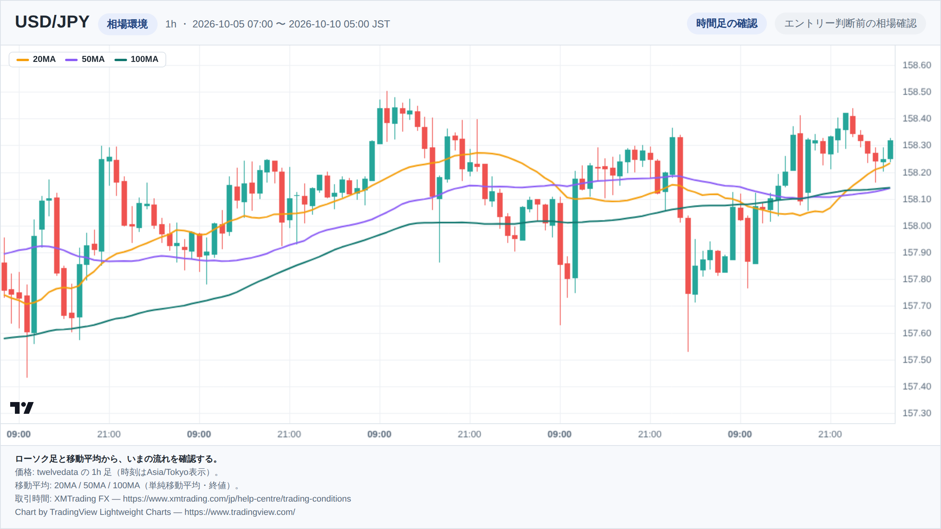941x529 pixels.
Task: Click the 157.60 price axis label
Action: click(916, 333)
